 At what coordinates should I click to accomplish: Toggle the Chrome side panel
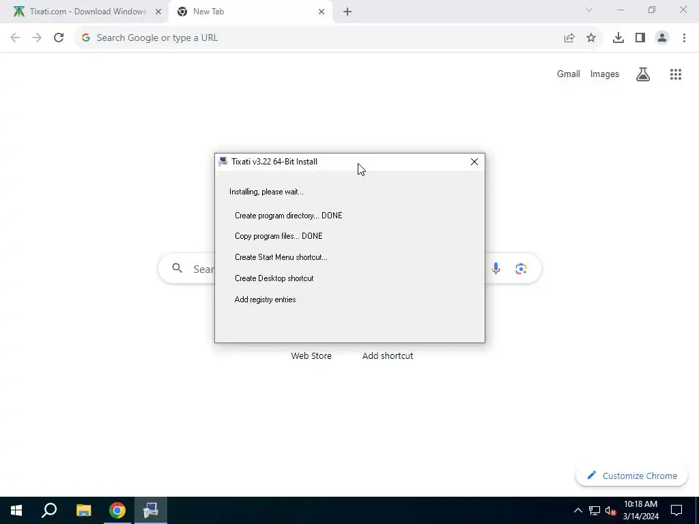click(x=640, y=38)
